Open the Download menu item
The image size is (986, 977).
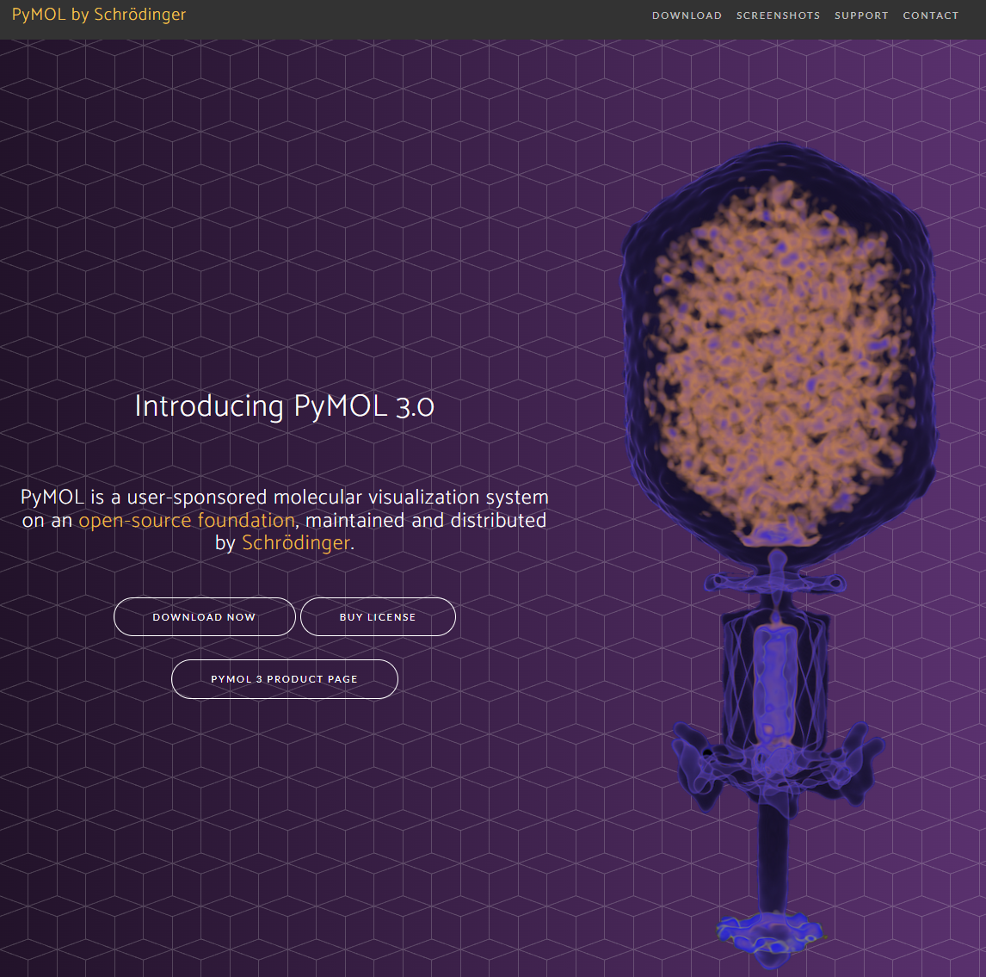click(687, 15)
